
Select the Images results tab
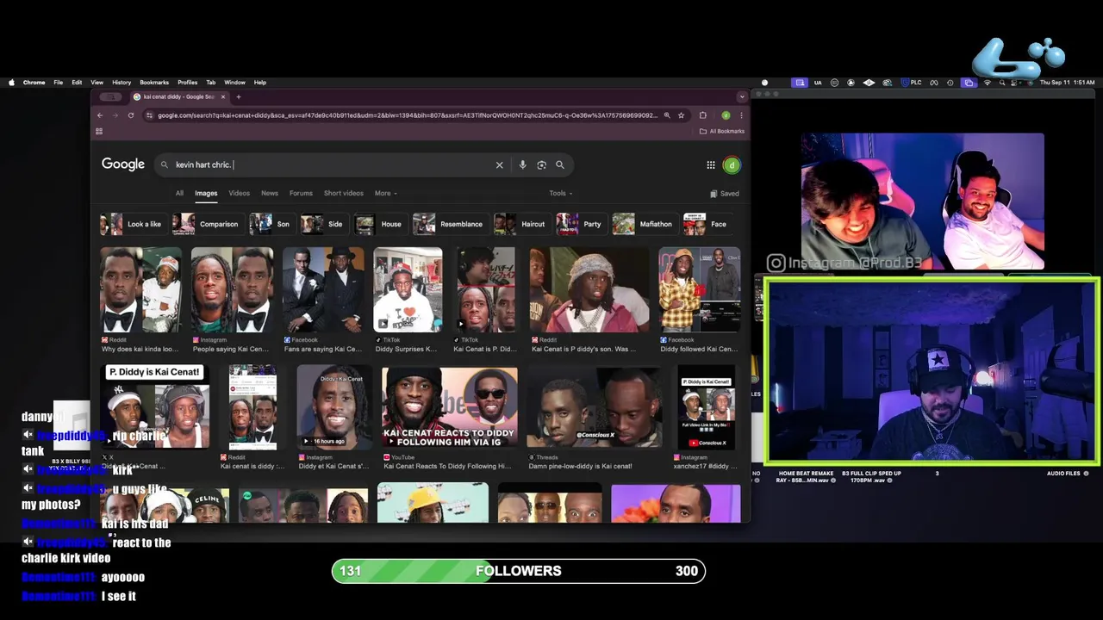click(206, 193)
